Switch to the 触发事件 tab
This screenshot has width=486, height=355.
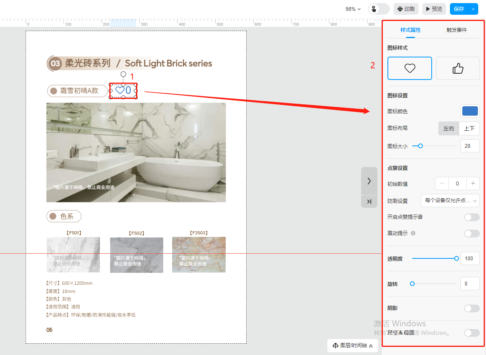click(457, 30)
